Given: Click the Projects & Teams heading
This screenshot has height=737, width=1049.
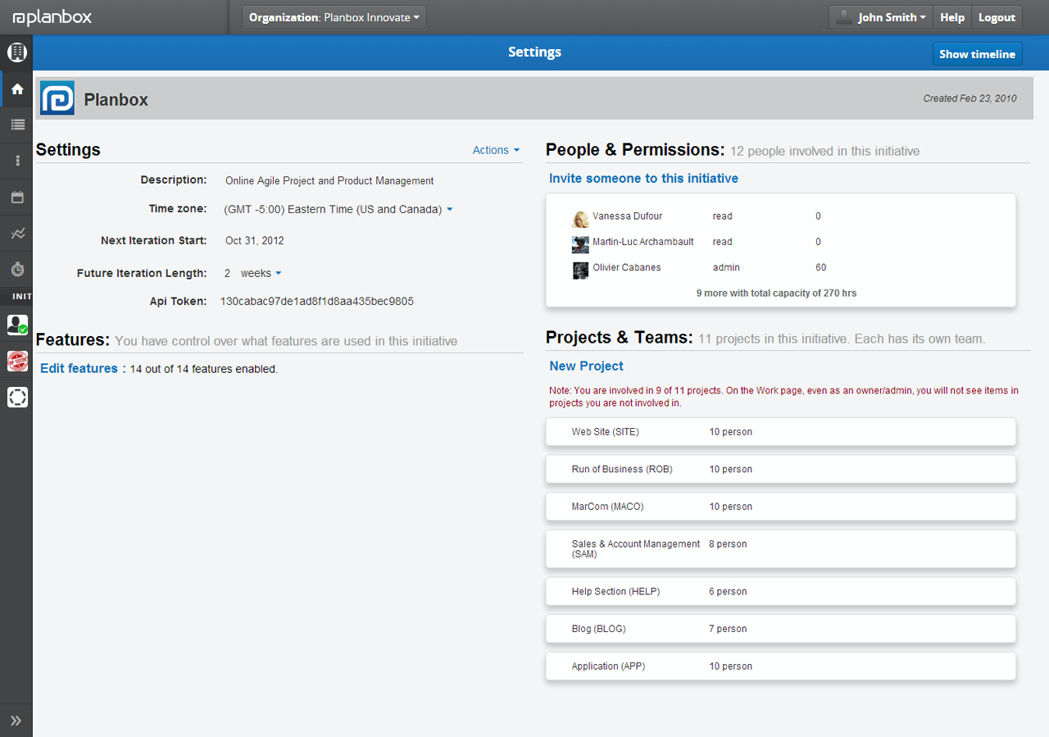Looking at the screenshot, I should point(620,337).
